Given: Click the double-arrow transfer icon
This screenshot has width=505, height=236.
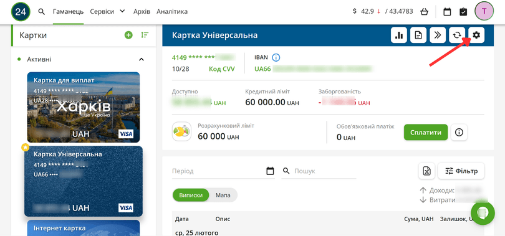Looking at the screenshot, I should point(438,35).
